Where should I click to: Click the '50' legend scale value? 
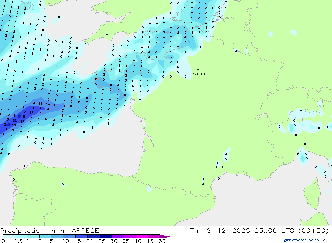coord(162,241)
